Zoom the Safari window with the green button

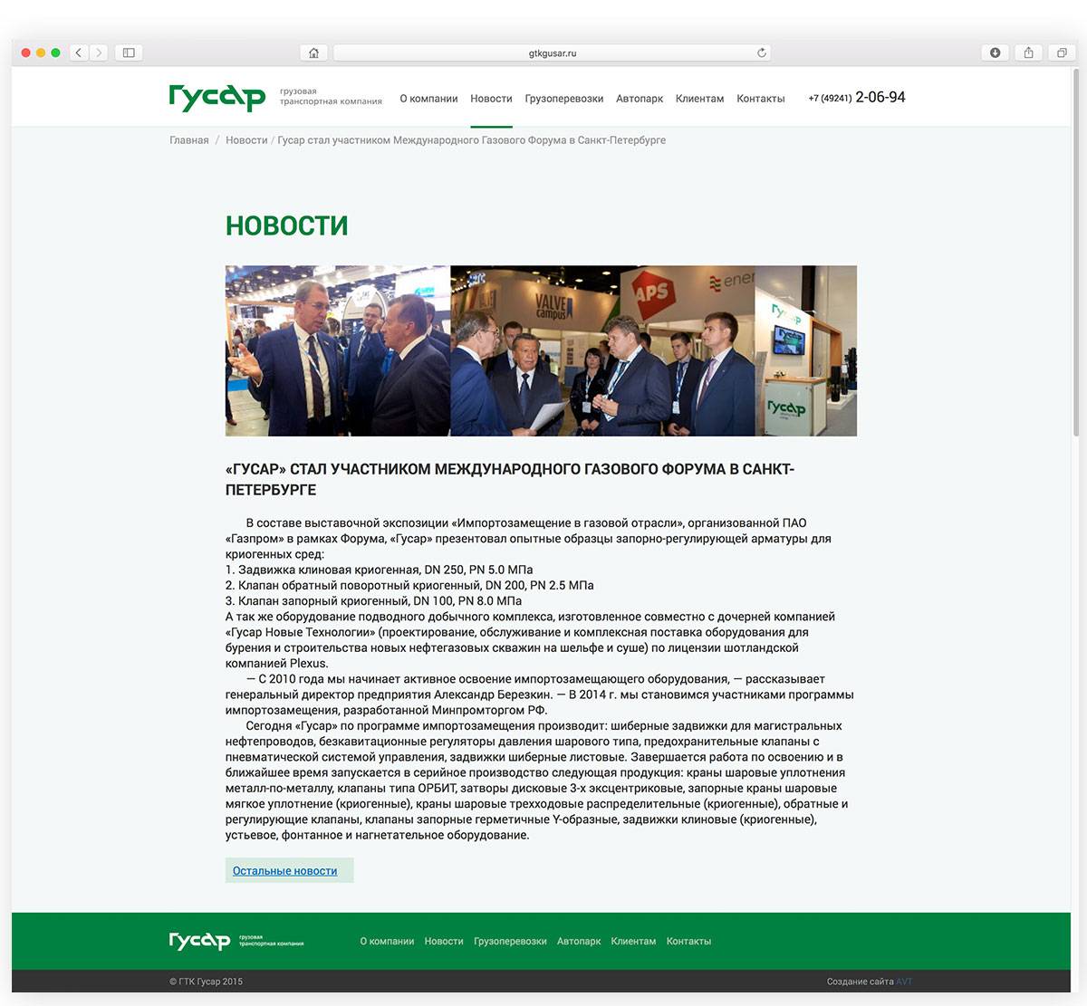pyautogui.click(x=56, y=53)
